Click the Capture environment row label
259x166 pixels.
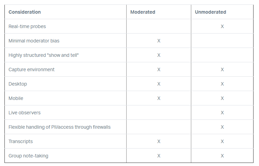[x=31, y=69]
